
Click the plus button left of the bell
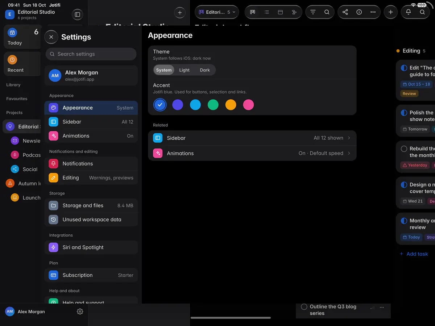tap(390, 12)
